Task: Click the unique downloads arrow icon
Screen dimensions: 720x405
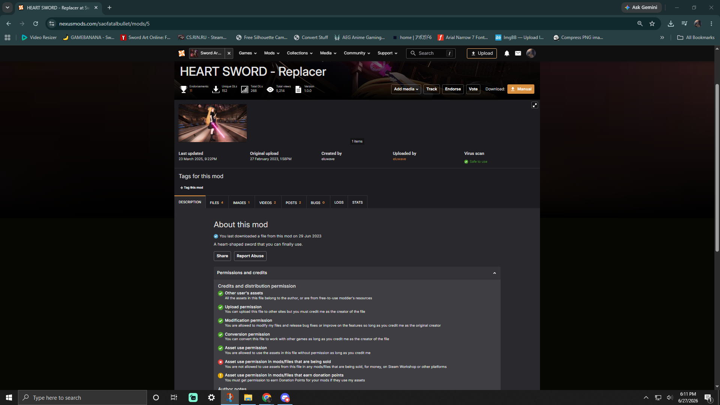Action: 216,89
